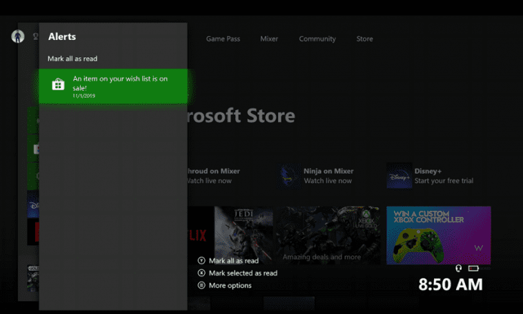Click the achievements trophy icon
This screenshot has width=523, height=314.
pyautogui.click(x=35, y=36)
